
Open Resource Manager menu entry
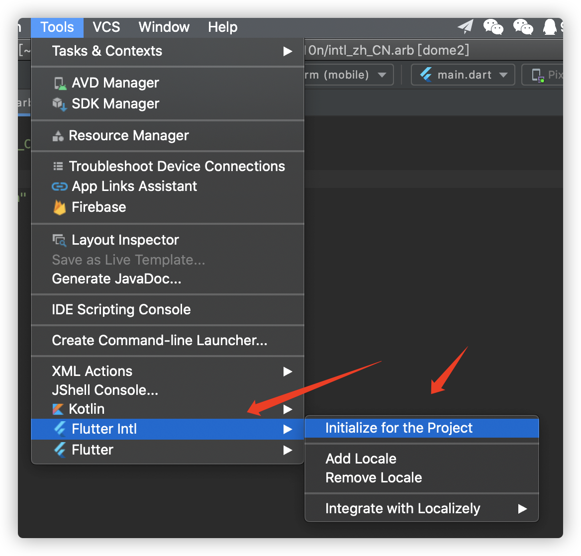[x=168, y=136]
